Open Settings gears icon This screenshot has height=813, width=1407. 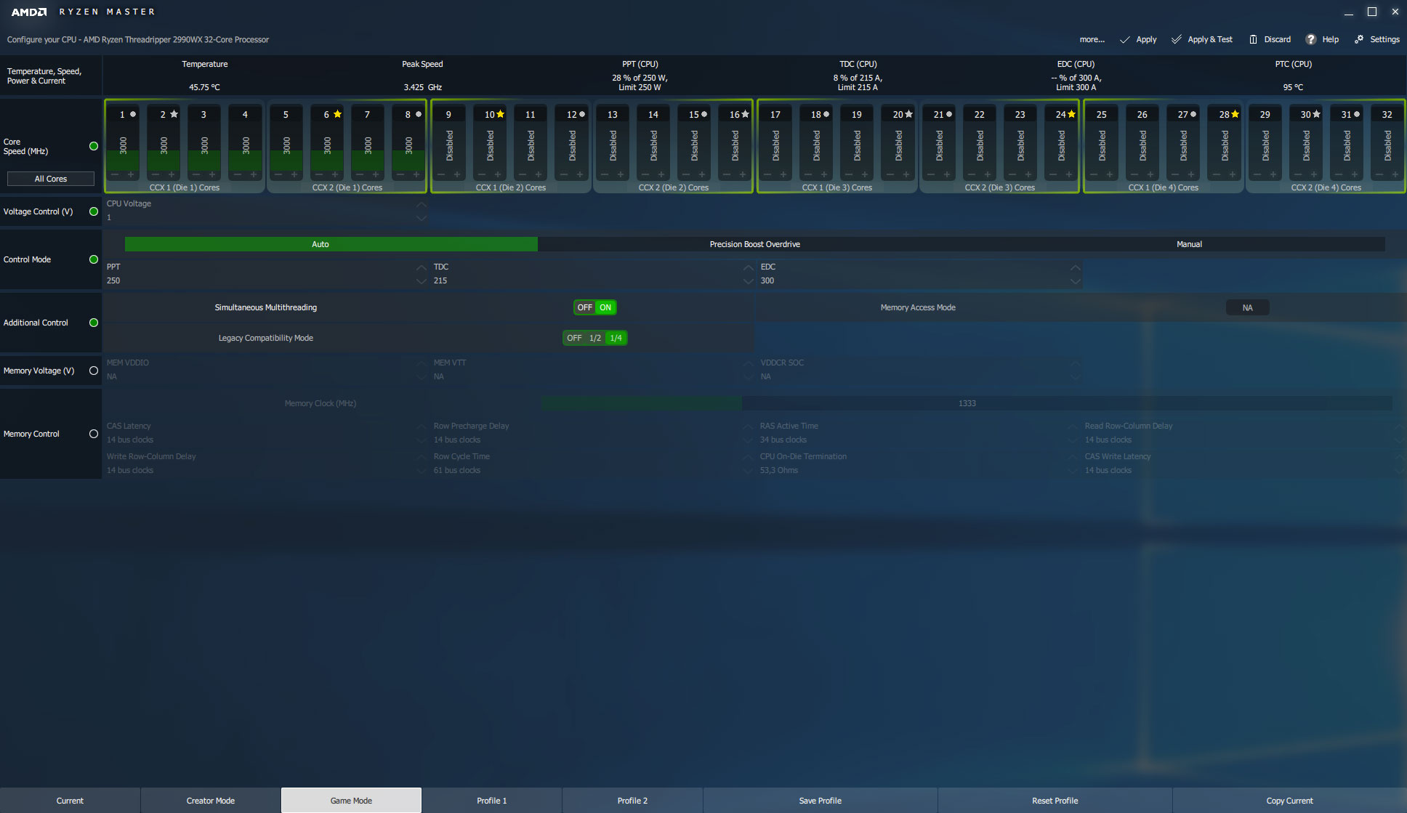(x=1359, y=40)
